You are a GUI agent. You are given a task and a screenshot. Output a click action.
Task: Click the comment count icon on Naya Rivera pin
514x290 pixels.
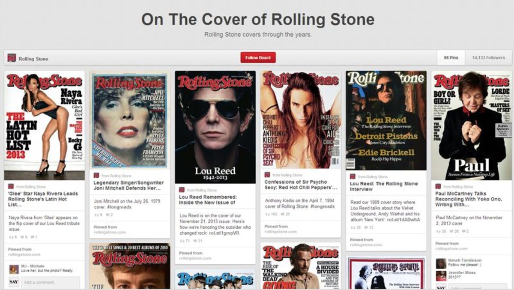tap(32, 237)
